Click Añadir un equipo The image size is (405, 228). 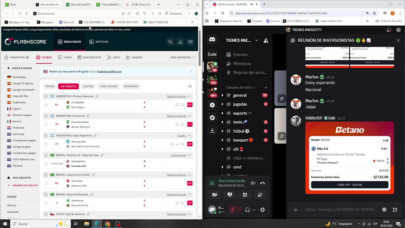coord(22,186)
